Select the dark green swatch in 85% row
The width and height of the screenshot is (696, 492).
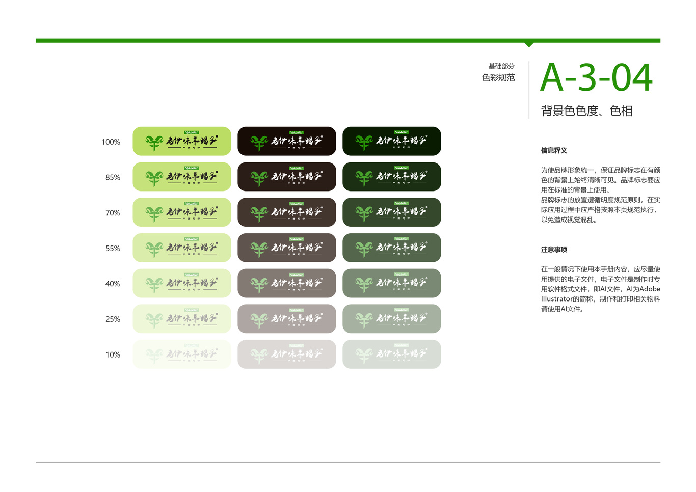(x=392, y=177)
